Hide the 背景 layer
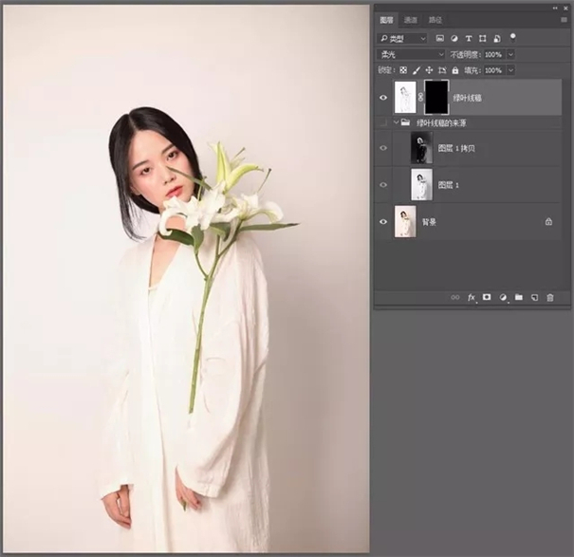Viewport: 574px width, 557px height. click(x=383, y=221)
